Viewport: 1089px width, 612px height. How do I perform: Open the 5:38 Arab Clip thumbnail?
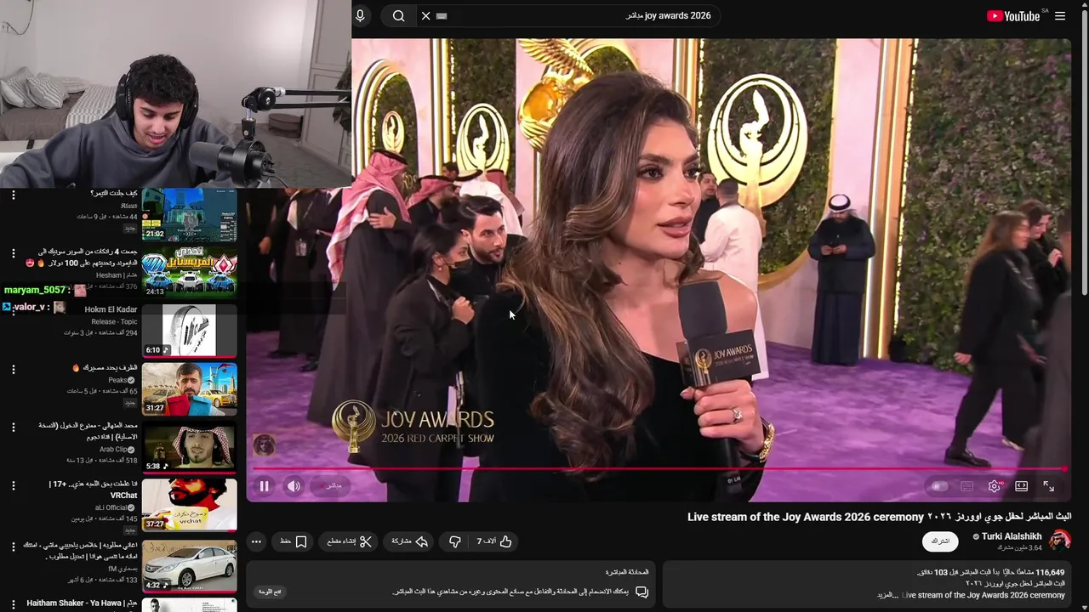(189, 446)
